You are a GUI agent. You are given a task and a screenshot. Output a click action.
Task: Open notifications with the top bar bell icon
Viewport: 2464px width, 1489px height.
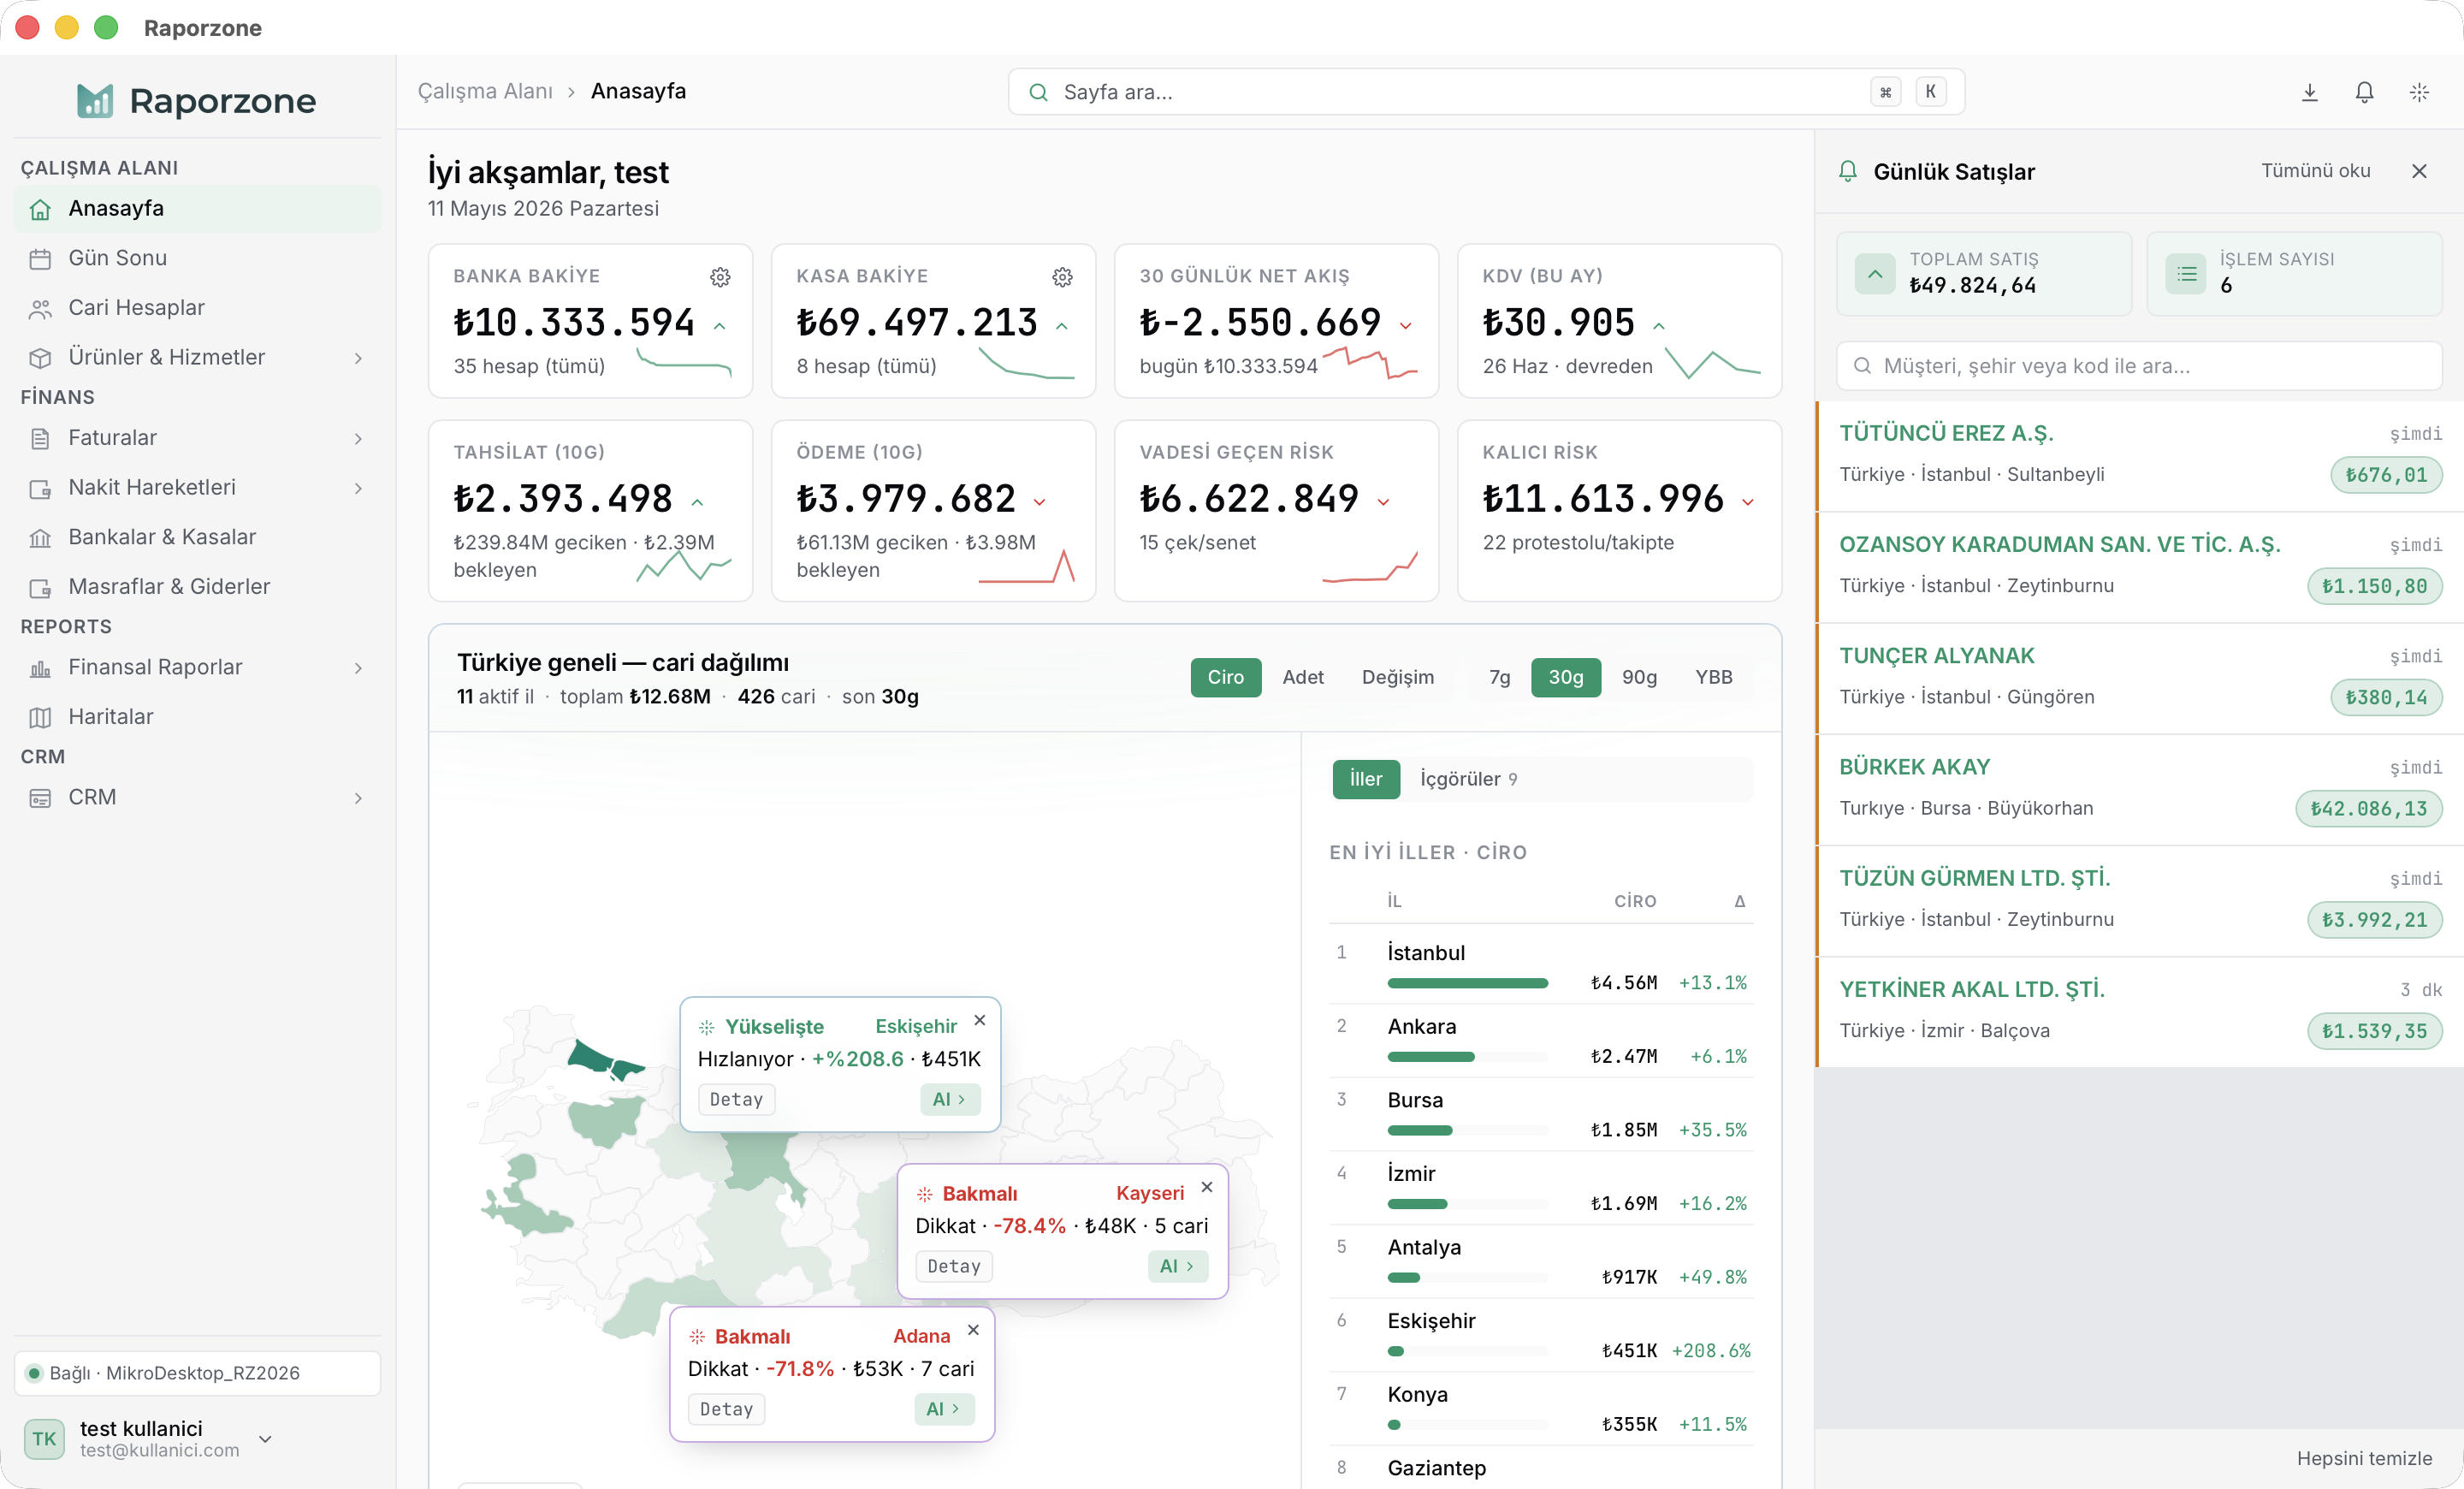(2364, 92)
